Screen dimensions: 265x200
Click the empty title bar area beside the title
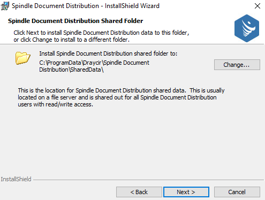click(205, 6)
